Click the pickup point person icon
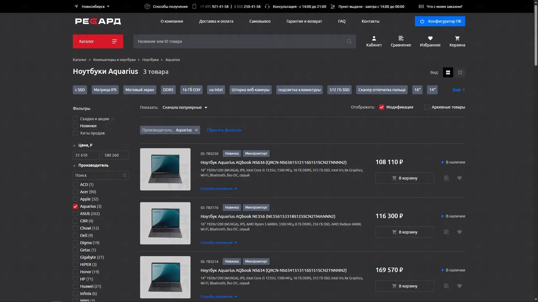The height and width of the screenshot is (302, 538). 333,6
